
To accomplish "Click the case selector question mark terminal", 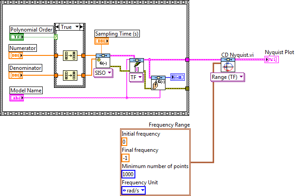I will [x=56, y=37].
